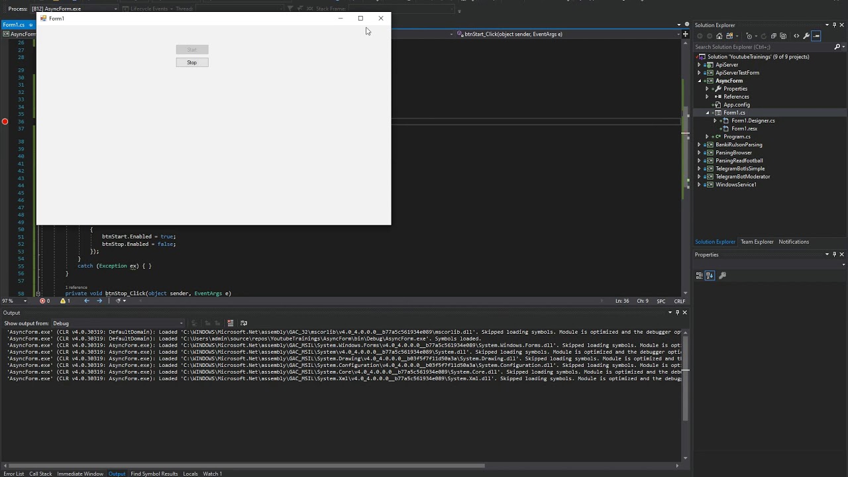Screen dimensions: 848x477
Task: Open the Watch 1 tab
Action: point(213,474)
